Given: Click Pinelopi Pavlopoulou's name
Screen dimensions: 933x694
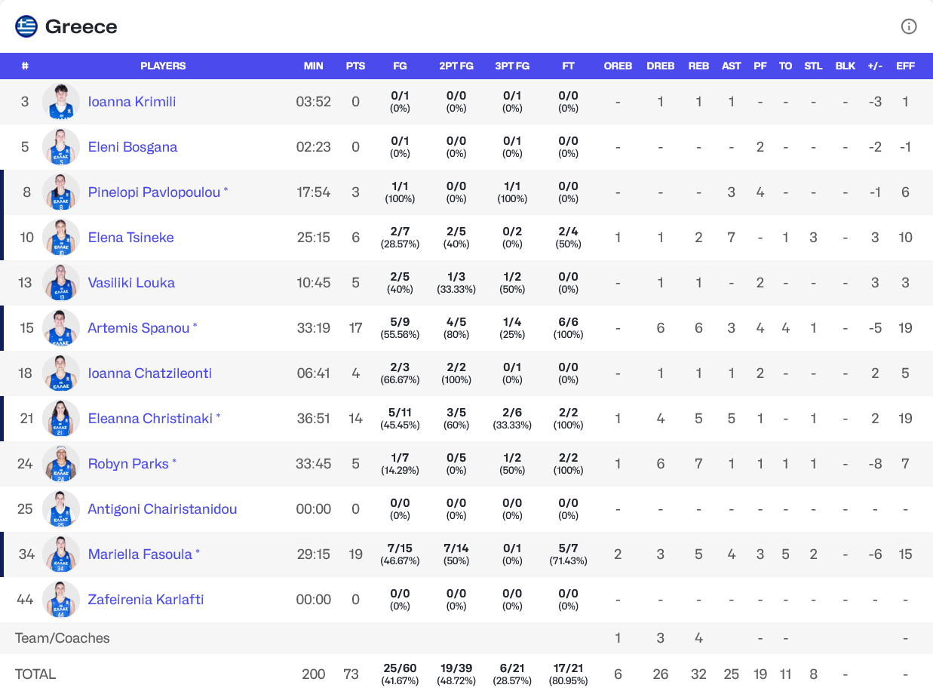Looking at the screenshot, I should pos(154,192).
